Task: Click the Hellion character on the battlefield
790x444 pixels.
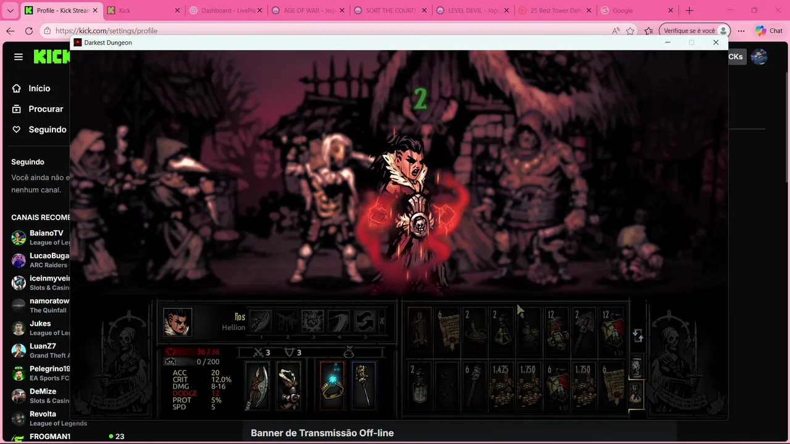Action: point(415,213)
